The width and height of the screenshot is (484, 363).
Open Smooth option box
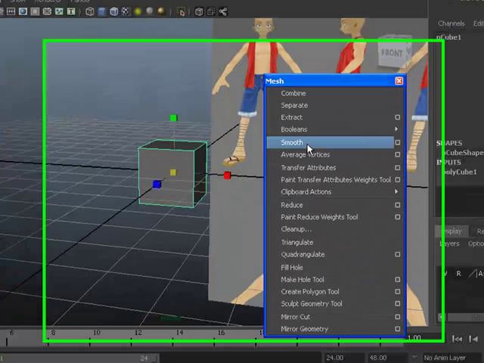click(x=398, y=142)
